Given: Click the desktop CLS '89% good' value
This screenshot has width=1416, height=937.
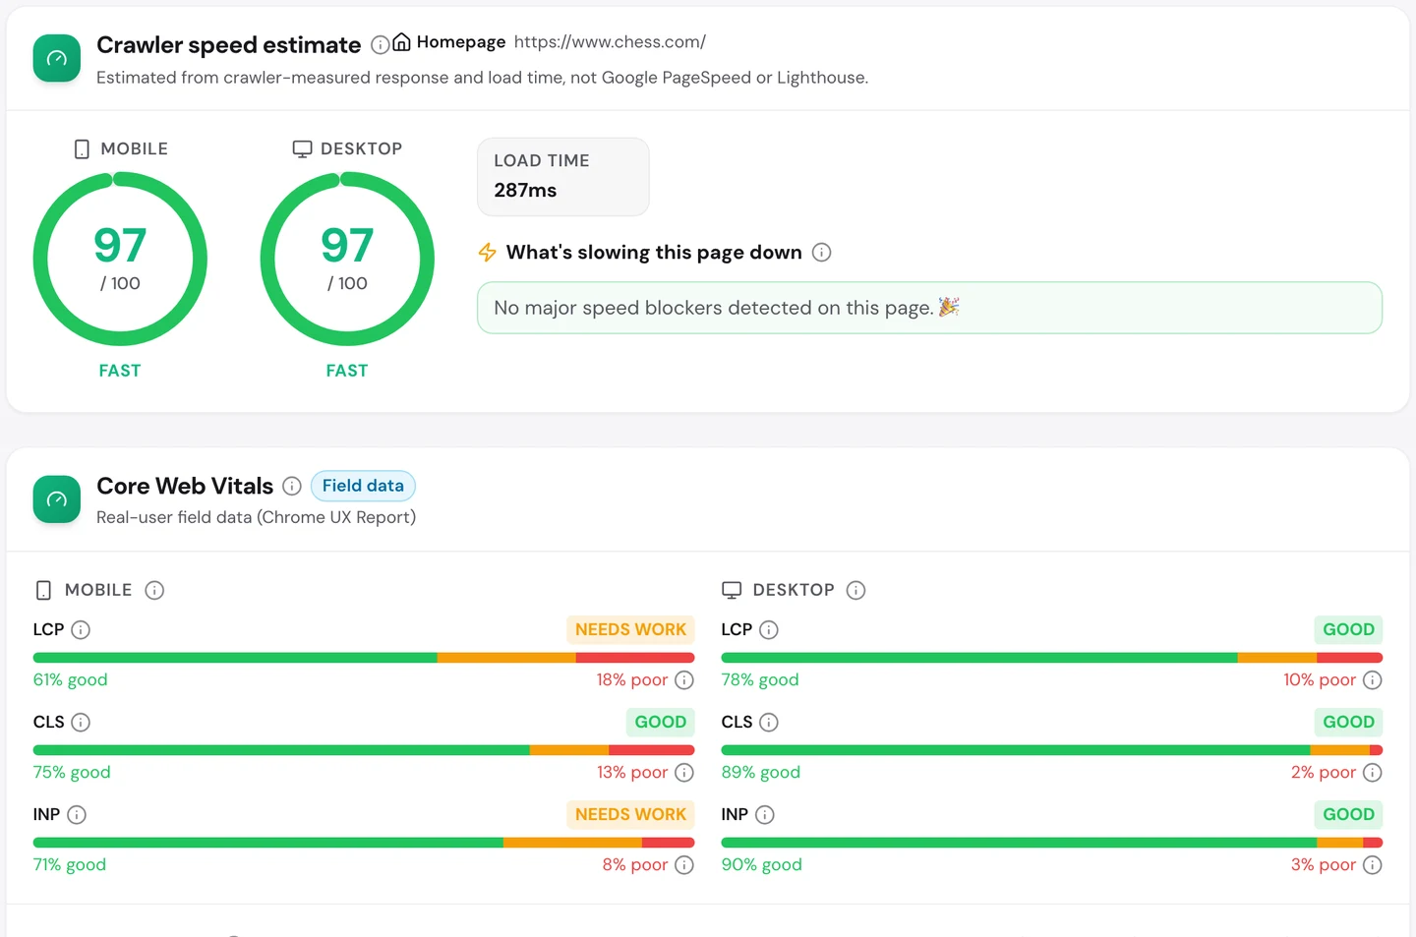Looking at the screenshot, I should click(x=761, y=773).
